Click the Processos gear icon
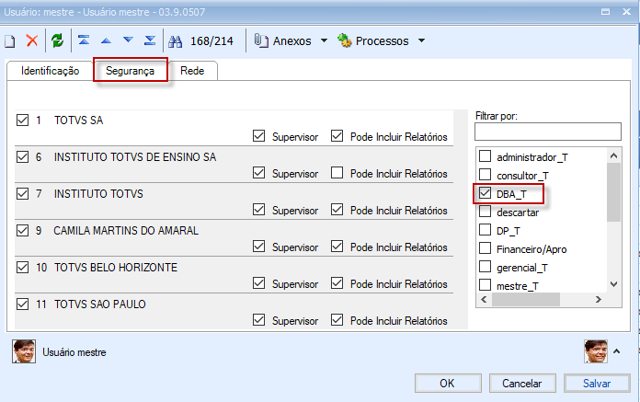The height and width of the screenshot is (402, 640). point(345,40)
